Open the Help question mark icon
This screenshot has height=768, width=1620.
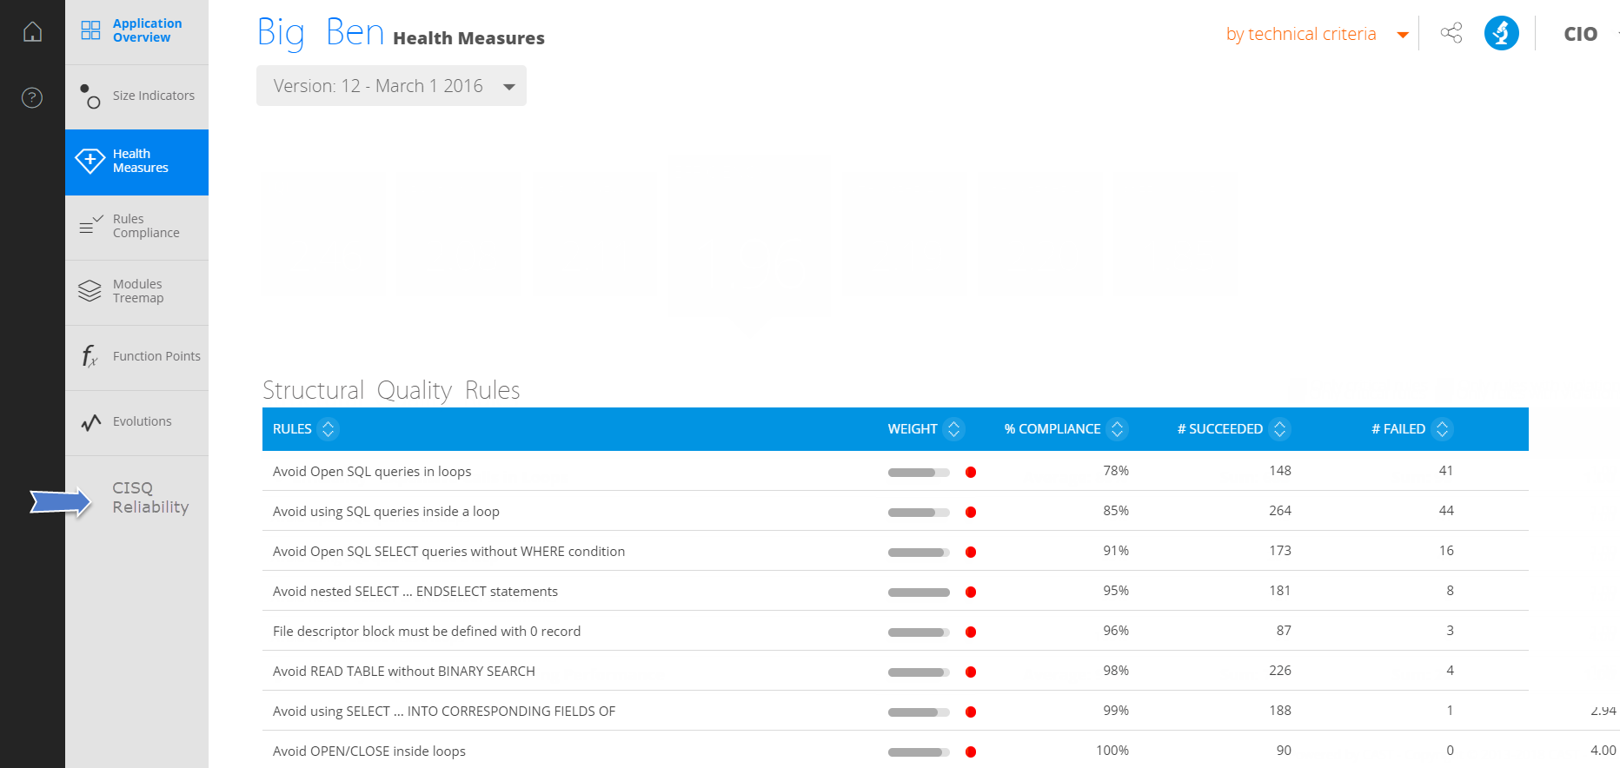pyautogui.click(x=32, y=97)
